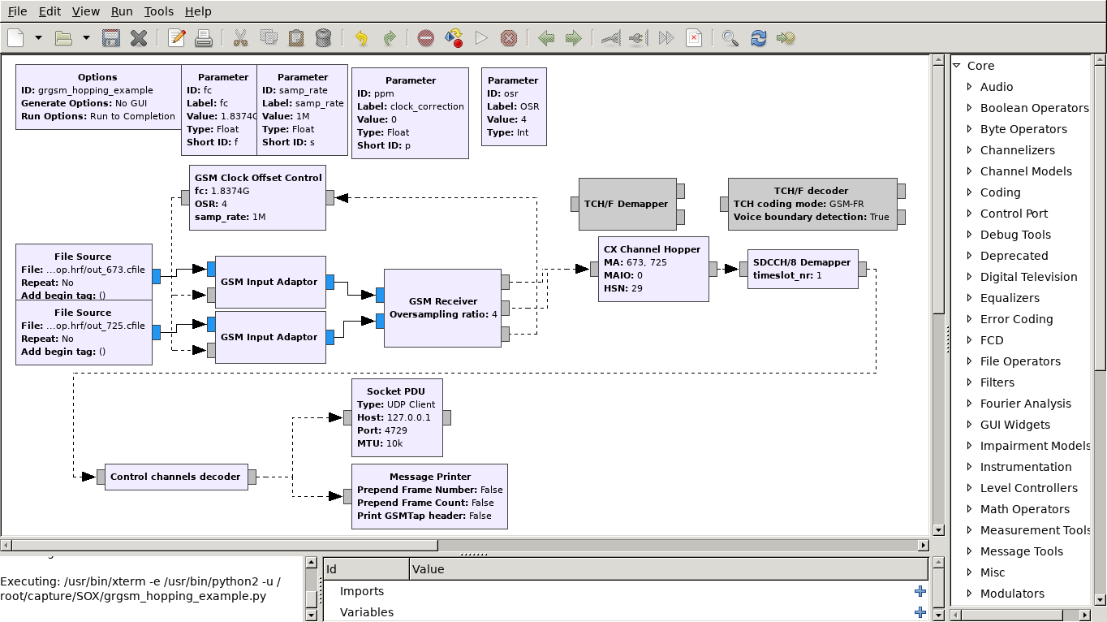The width and height of the screenshot is (1107, 622).
Task: Undo the last change
Action: click(361, 37)
